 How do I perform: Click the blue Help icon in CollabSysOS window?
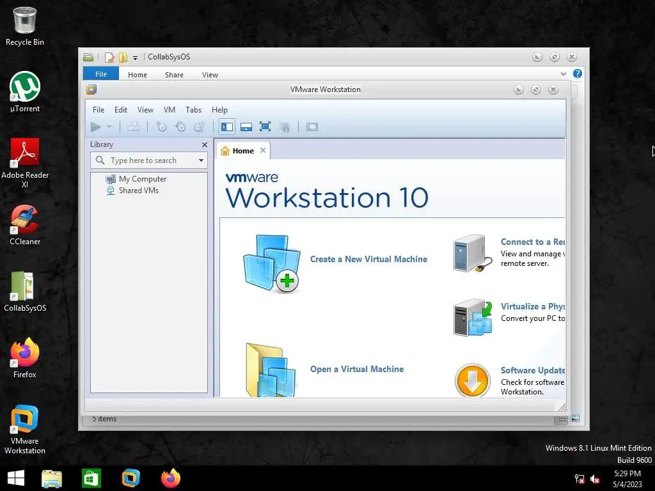point(578,74)
